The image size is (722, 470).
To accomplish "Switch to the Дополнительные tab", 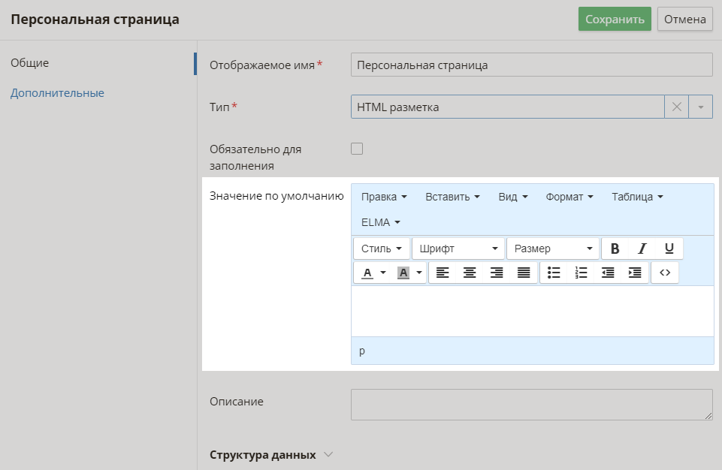I will [x=57, y=92].
